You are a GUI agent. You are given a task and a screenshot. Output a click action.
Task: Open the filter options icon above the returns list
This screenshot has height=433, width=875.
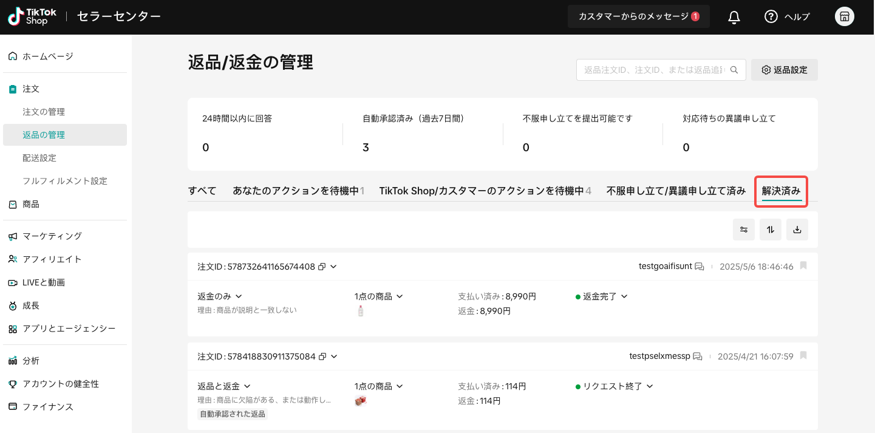(743, 230)
